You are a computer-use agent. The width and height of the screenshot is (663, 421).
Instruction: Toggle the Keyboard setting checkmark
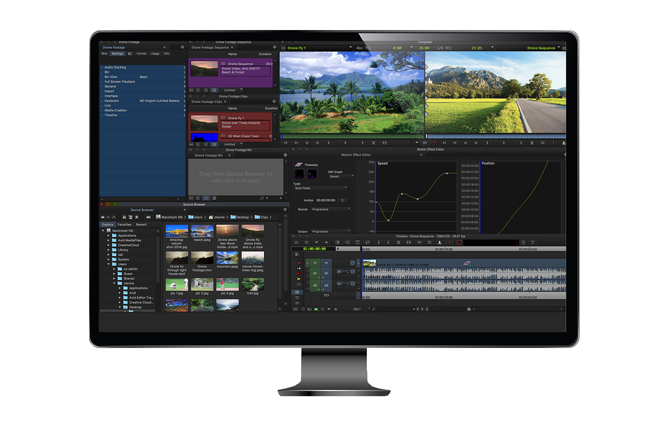(102, 101)
